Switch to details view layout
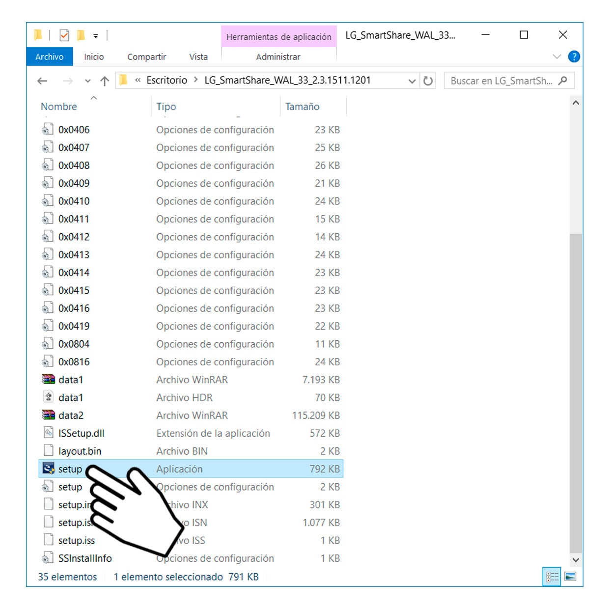This screenshot has height=609, width=609. coord(552,576)
